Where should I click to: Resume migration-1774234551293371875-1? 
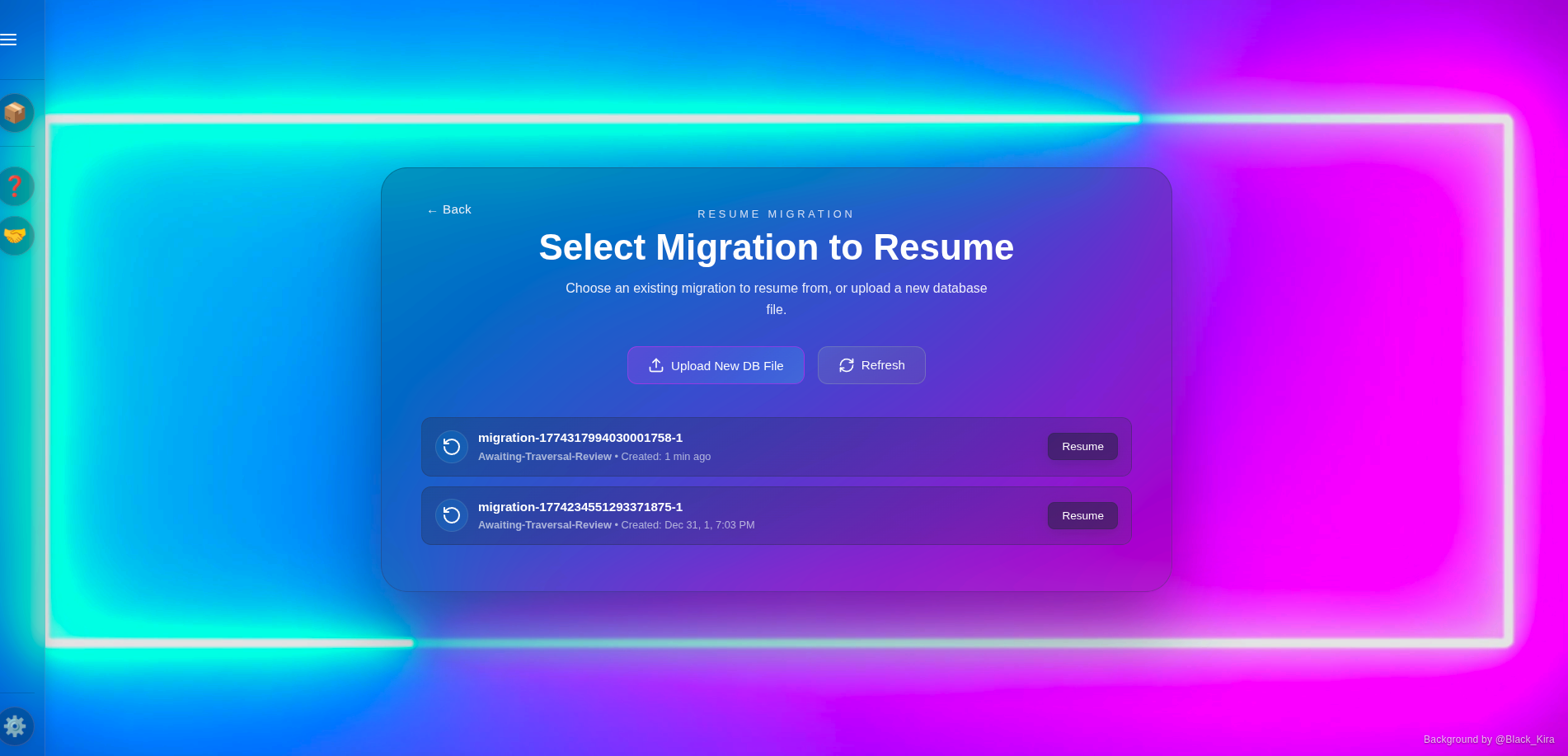(x=1082, y=515)
